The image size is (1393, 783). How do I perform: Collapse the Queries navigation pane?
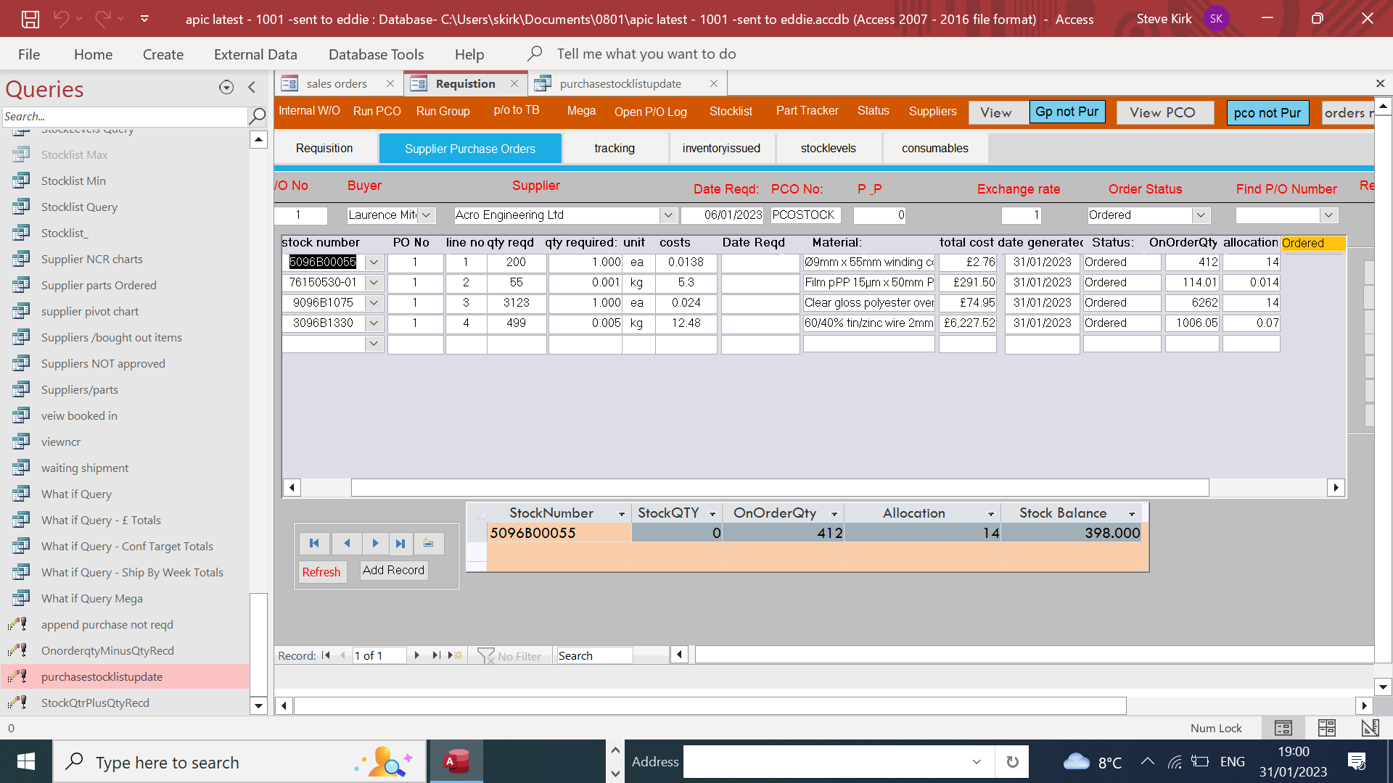click(x=252, y=88)
